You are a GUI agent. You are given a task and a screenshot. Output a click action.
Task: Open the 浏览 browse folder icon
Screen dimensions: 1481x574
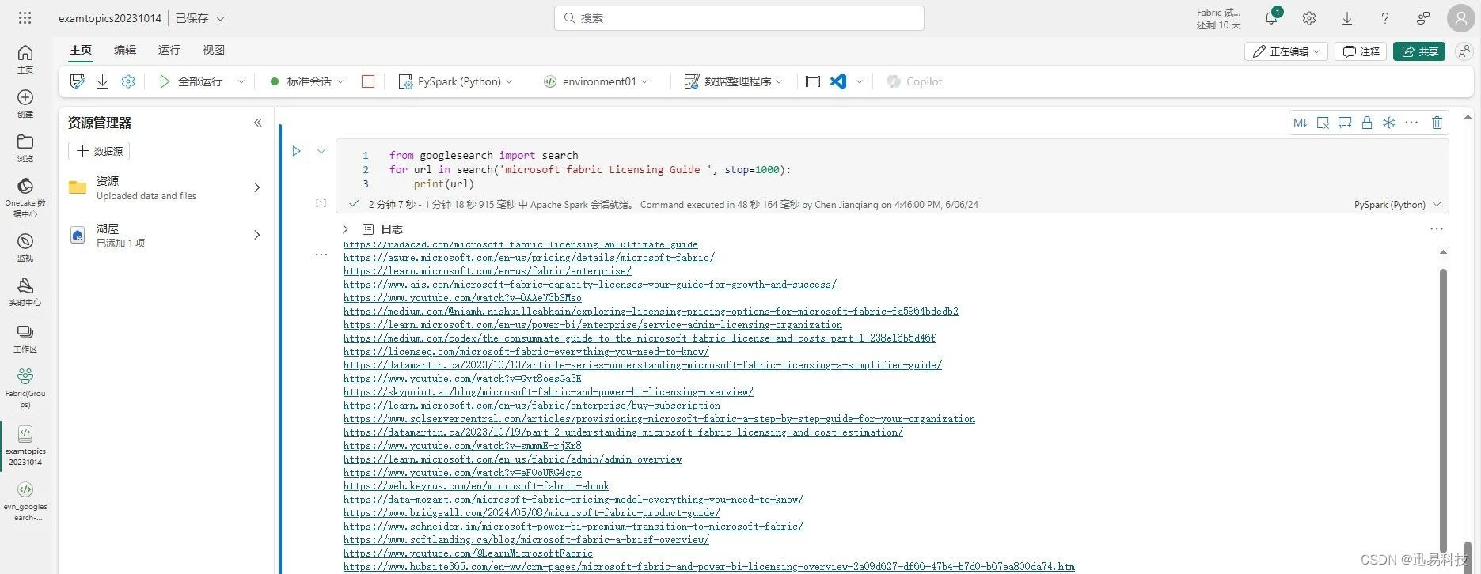25,147
